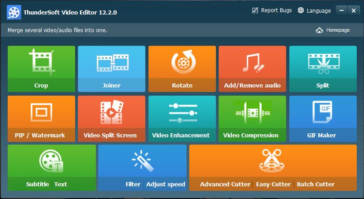Click the Video Split Screen label
This screenshot has width=364, height=199.
point(110,135)
